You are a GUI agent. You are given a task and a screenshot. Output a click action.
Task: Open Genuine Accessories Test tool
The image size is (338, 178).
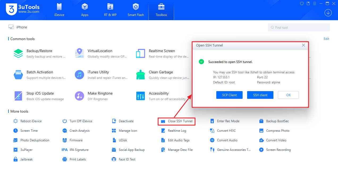click(230, 150)
